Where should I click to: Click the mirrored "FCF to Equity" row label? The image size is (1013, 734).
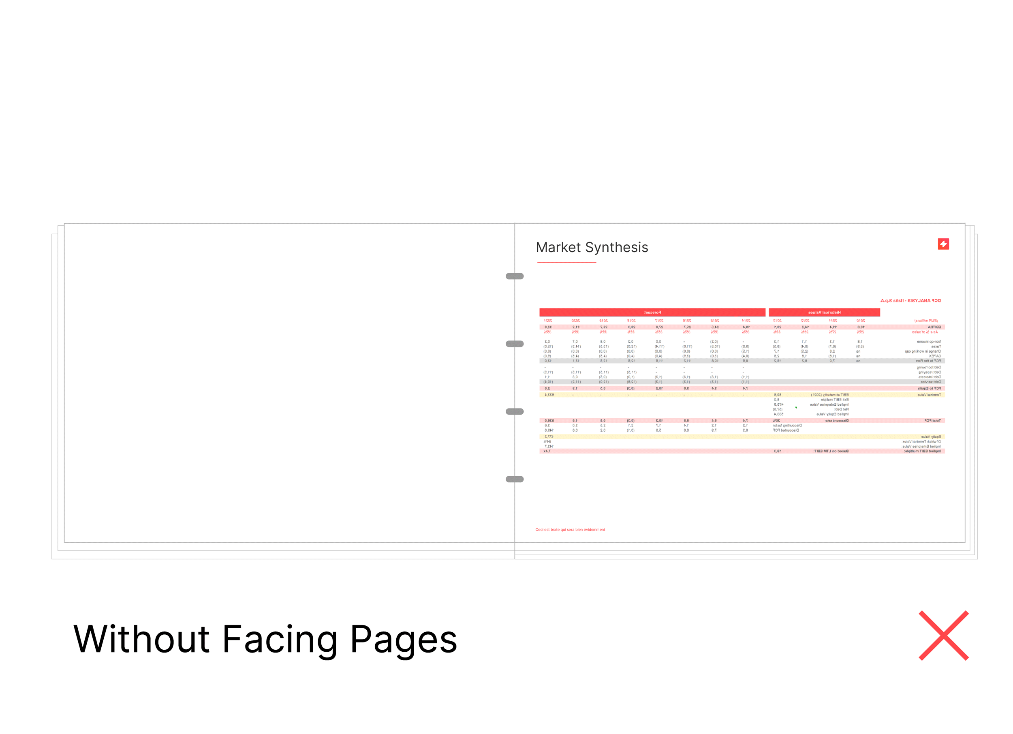point(929,388)
